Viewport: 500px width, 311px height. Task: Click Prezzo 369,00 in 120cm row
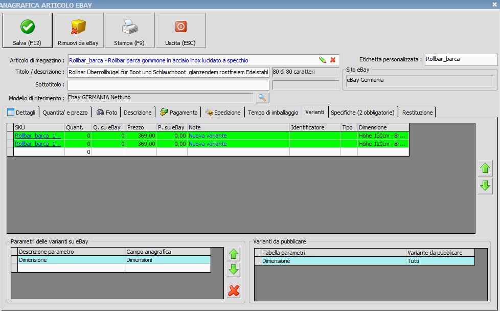(141, 144)
